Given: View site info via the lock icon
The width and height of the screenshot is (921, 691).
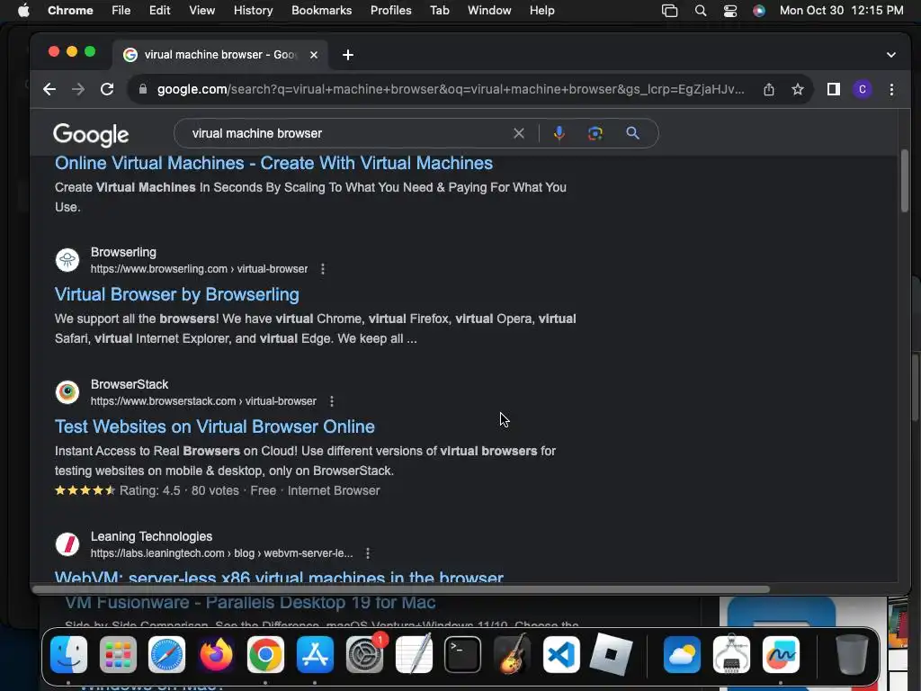Looking at the screenshot, I should point(143,89).
